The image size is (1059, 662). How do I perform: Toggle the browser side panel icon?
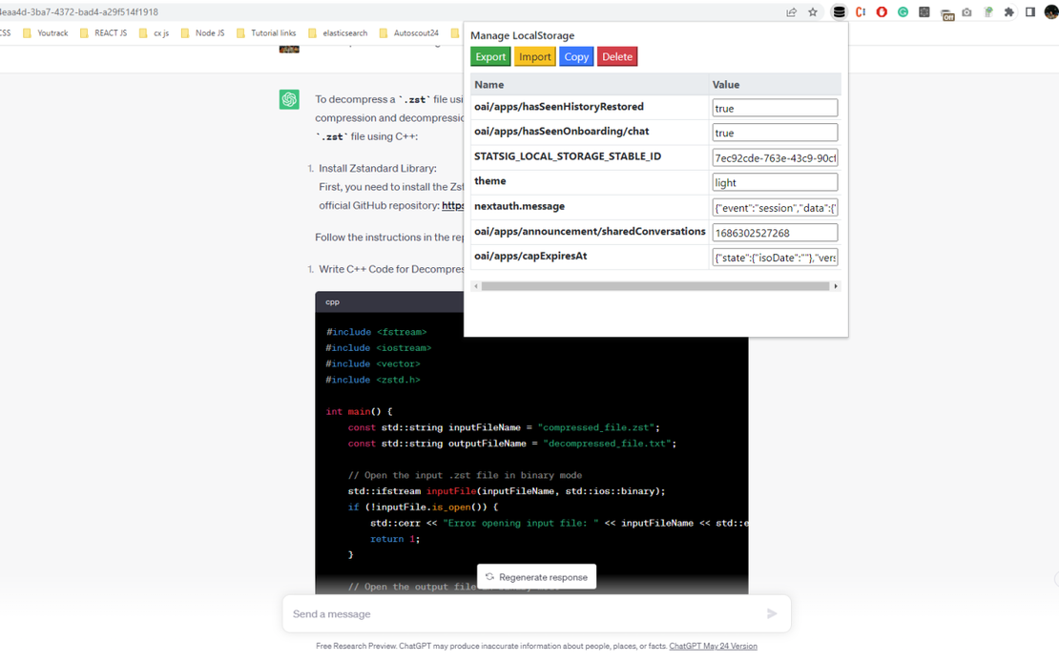pos(1030,12)
